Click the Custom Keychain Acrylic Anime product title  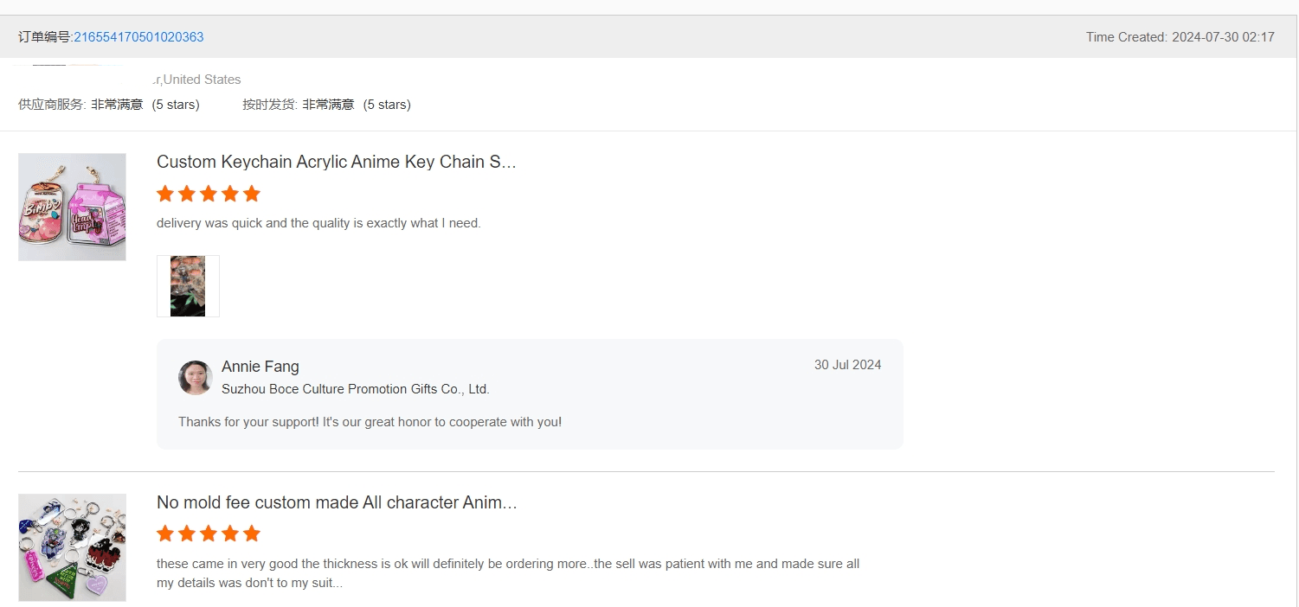click(336, 163)
